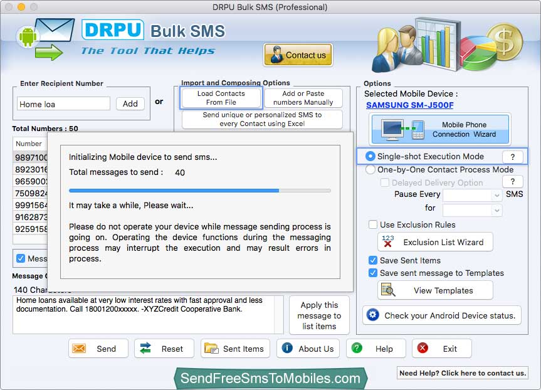This screenshot has width=541, height=390.
Task: Click the 123 red X Exclusion List icon
Action: pos(388,241)
